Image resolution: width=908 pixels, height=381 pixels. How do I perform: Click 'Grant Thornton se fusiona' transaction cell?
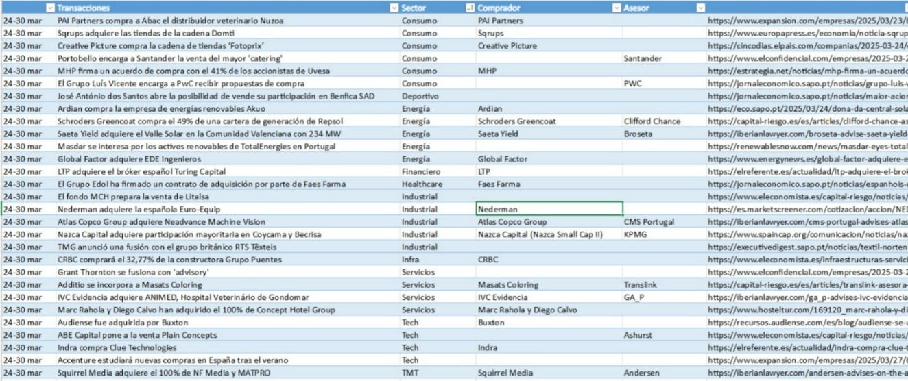pos(228,272)
